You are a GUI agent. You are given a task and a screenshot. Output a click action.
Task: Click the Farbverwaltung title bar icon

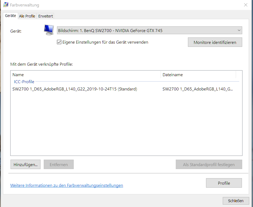point(6,5)
